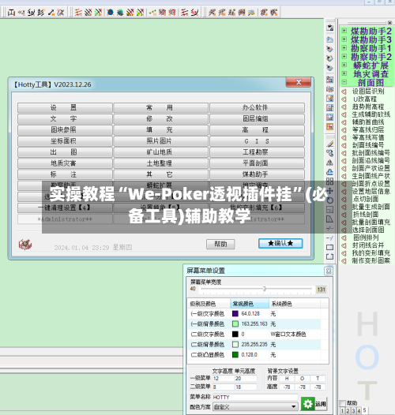395x415 pixels.
Task: Expand the 煤勘助手3 node
Action: click(344, 39)
